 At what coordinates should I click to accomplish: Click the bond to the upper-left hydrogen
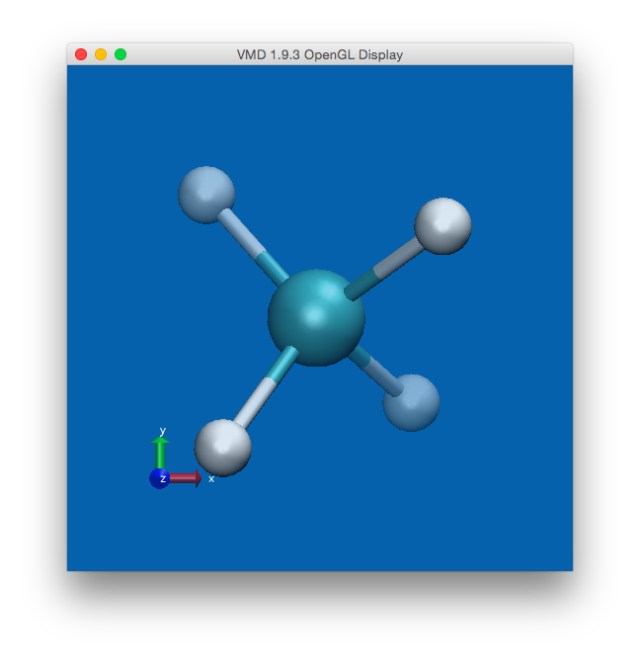tap(254, 247)
